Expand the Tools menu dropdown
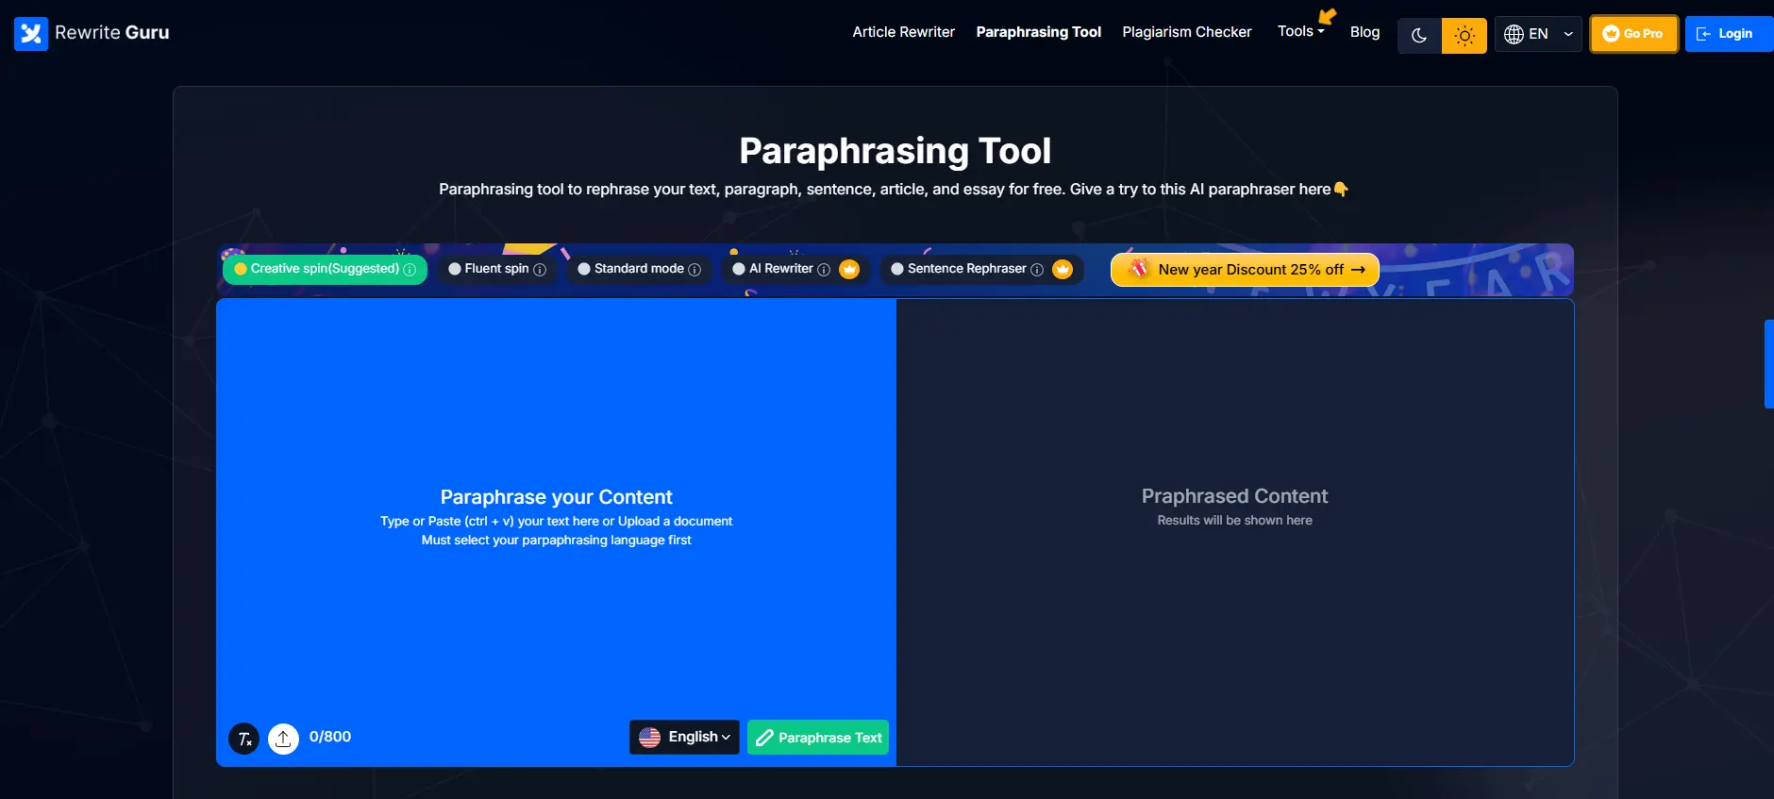The width and height of the screenshot is (1774, 799). pos(1300,31)
